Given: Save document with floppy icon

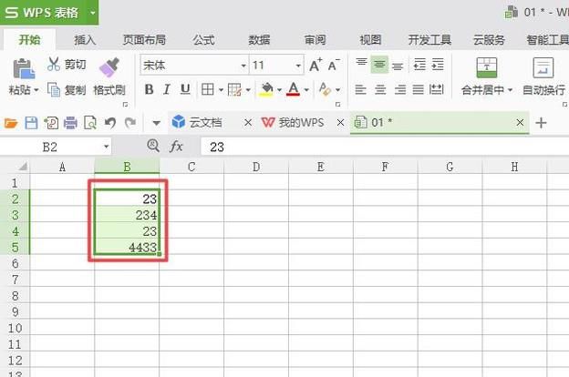Looking at the screenshot, I should pos(31,123).
